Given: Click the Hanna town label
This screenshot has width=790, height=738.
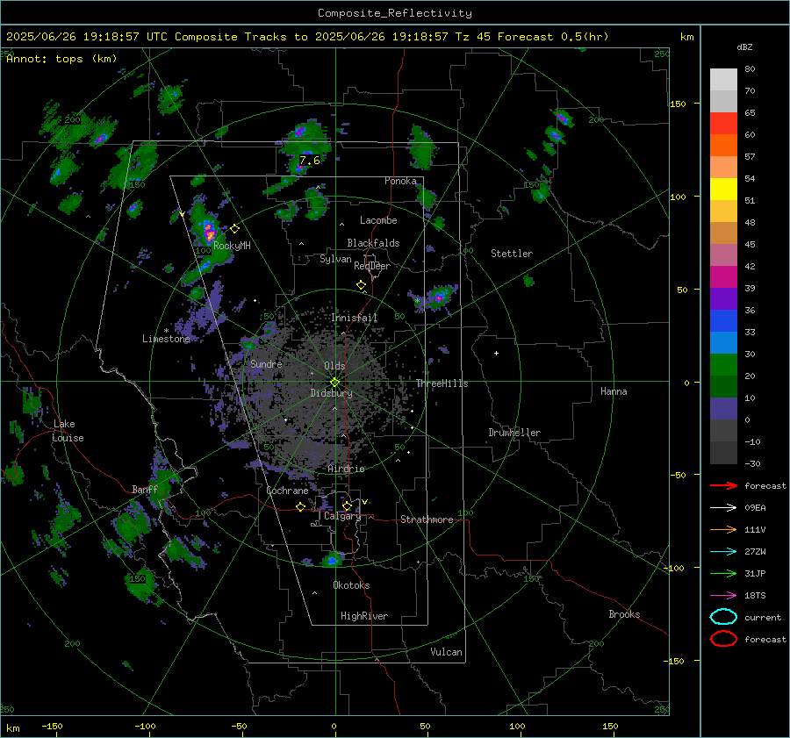Looking at the screenshot, I should pos(614,391).
